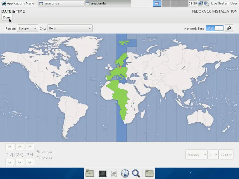
Task: Switch to second anaconda taskbar window
Action: tap(108, 3)
